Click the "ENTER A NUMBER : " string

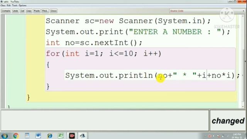tap(175, 32)
